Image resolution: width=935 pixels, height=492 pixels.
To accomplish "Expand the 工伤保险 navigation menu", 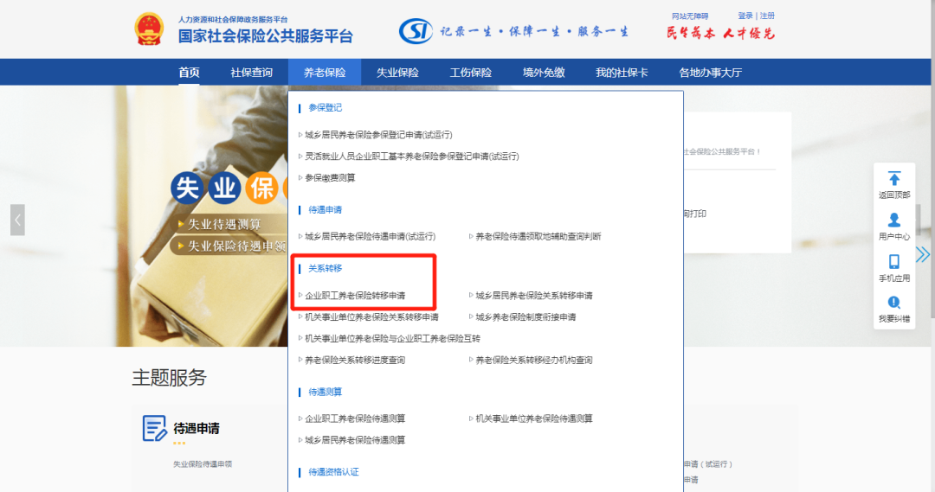I will coord(471,73).
